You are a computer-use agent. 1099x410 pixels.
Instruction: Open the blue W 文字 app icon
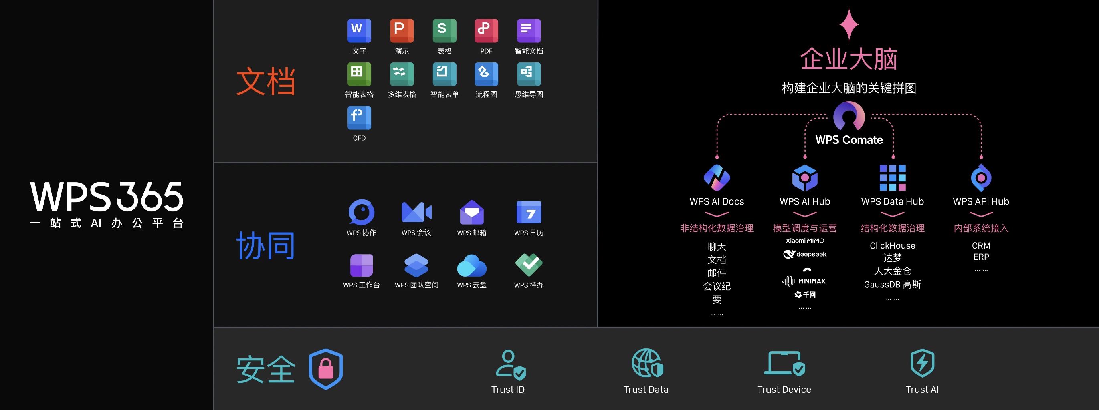[x=359, y=31]
